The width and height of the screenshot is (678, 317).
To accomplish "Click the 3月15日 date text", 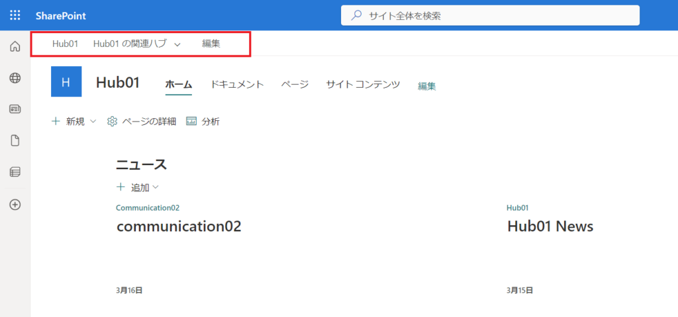I will click(520, 291).
